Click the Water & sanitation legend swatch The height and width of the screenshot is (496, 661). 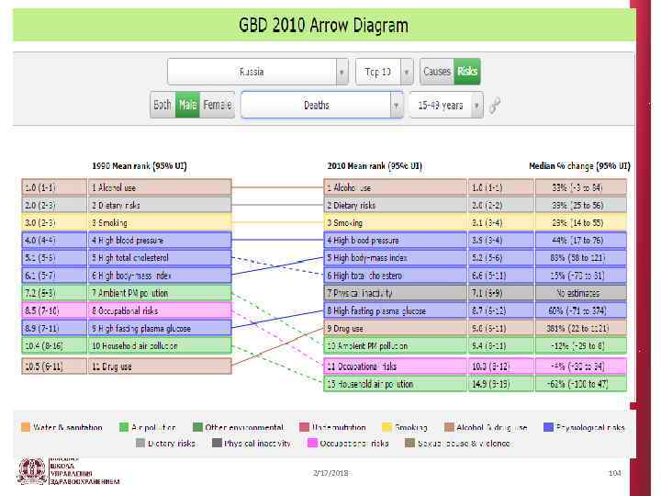(26, 427)
